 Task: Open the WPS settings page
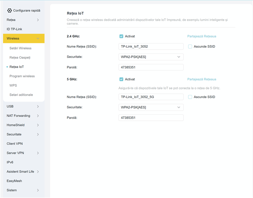pos(13,85)
